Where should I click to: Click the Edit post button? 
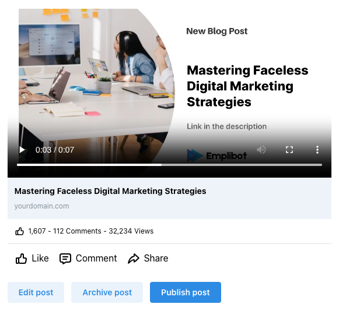pos(36,292)
